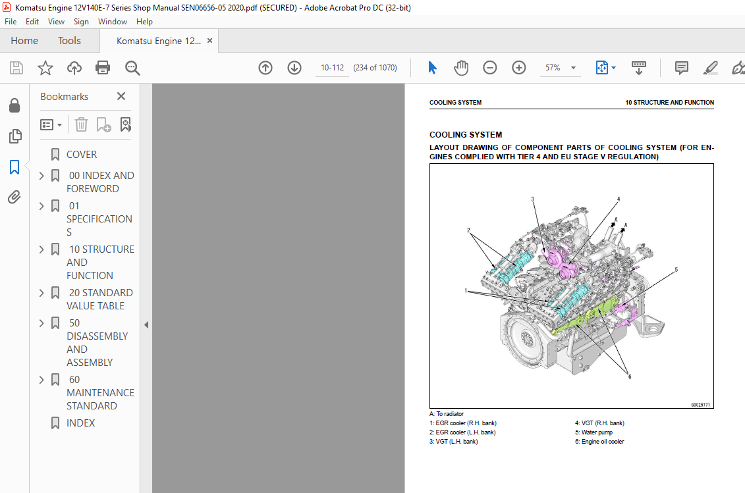Screen dimensions: 745x493
Task: Open page display options dropdown arrow
Action: coord(613,68)
